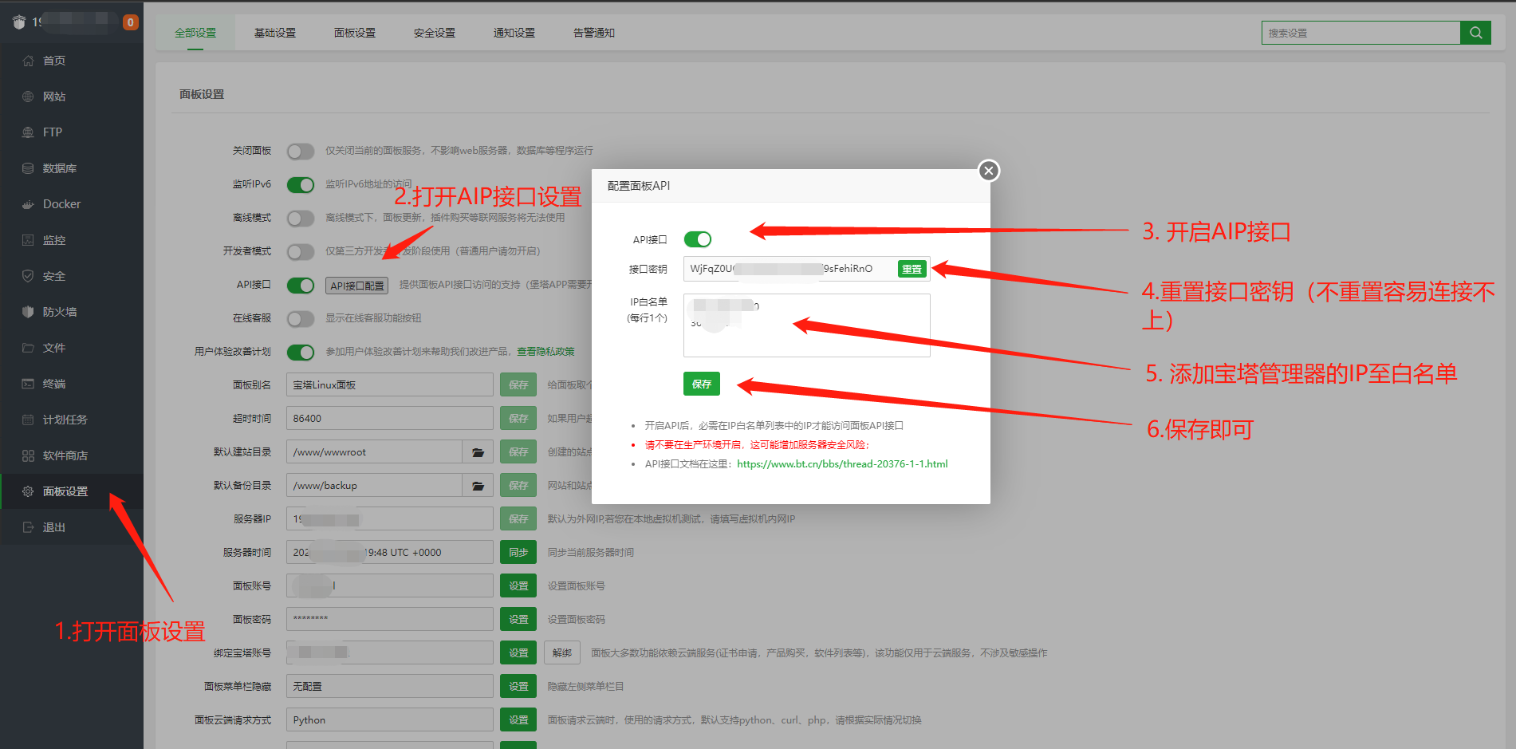Click 保存 beside 超时时间
Screen dimensions: 1516x749
point(518,419)
